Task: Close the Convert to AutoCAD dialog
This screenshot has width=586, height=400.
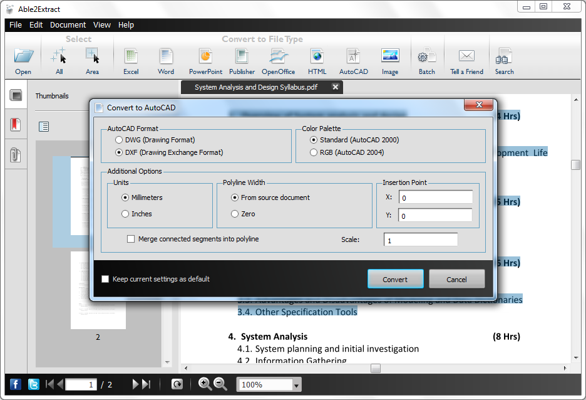Action: click(x=479, y=105)
